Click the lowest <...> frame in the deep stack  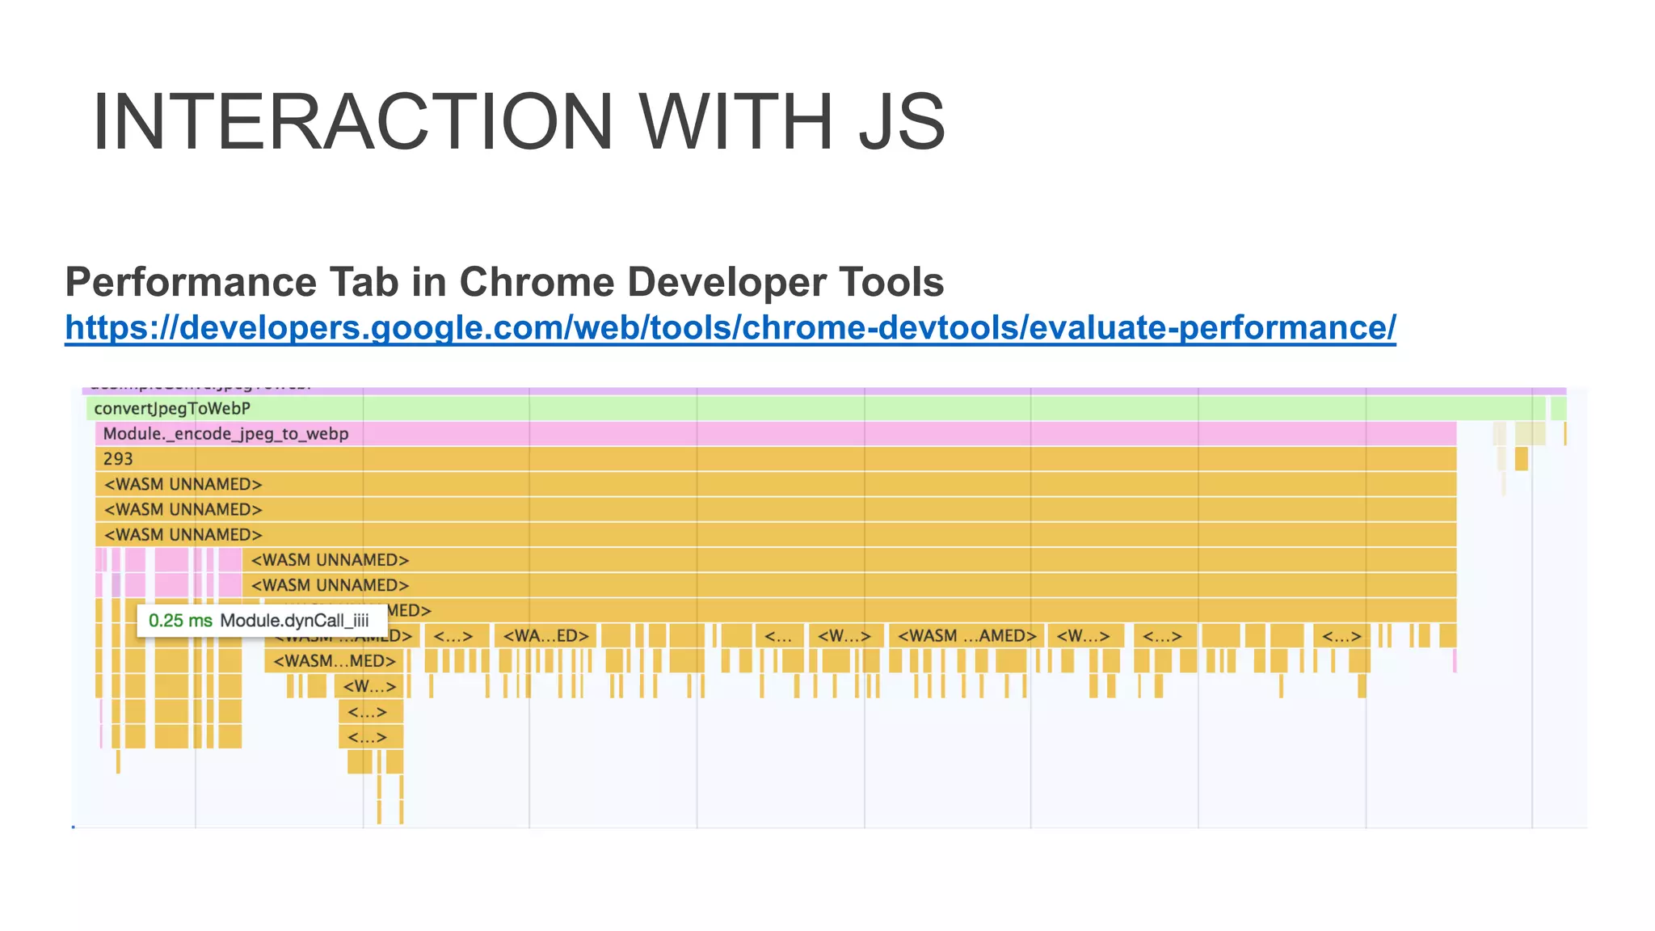click(x=370, y=737)
